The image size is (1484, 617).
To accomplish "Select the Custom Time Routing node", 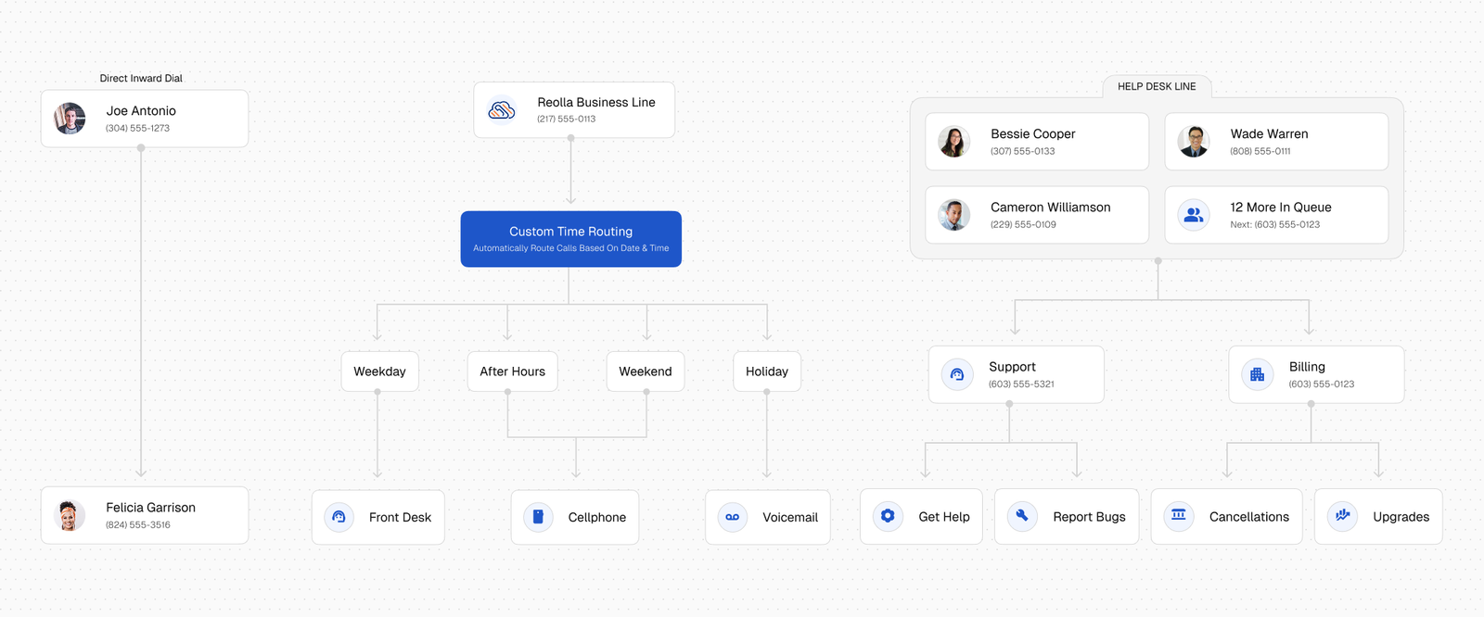I will tap(570, 239).
